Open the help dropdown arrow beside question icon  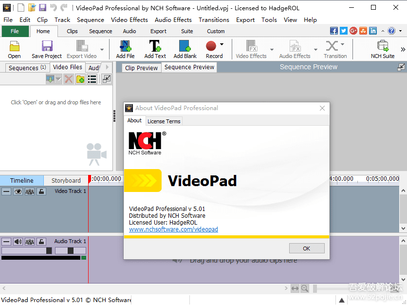(401, 31)
